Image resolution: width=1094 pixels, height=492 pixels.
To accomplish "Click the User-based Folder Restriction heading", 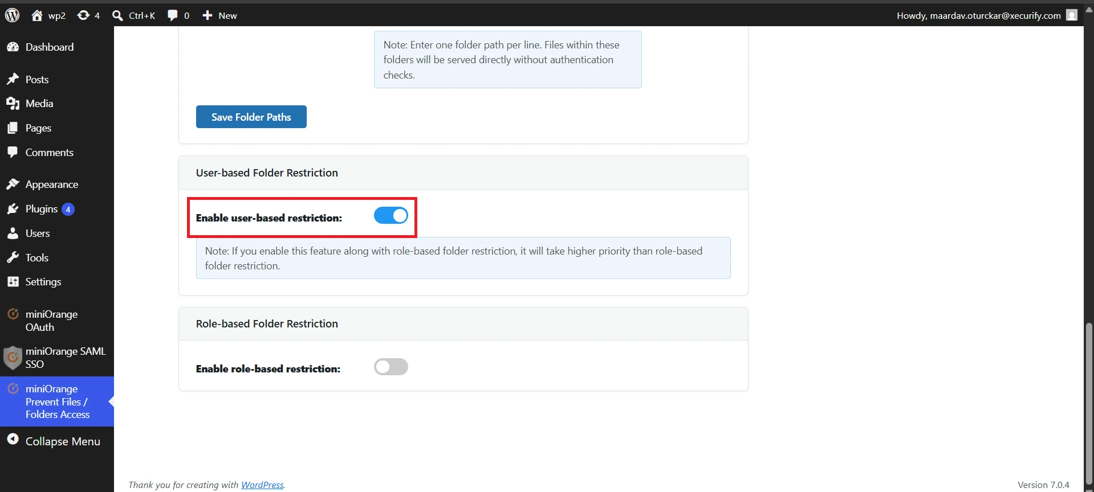I will pyautogui.click(x=267, y=173).
